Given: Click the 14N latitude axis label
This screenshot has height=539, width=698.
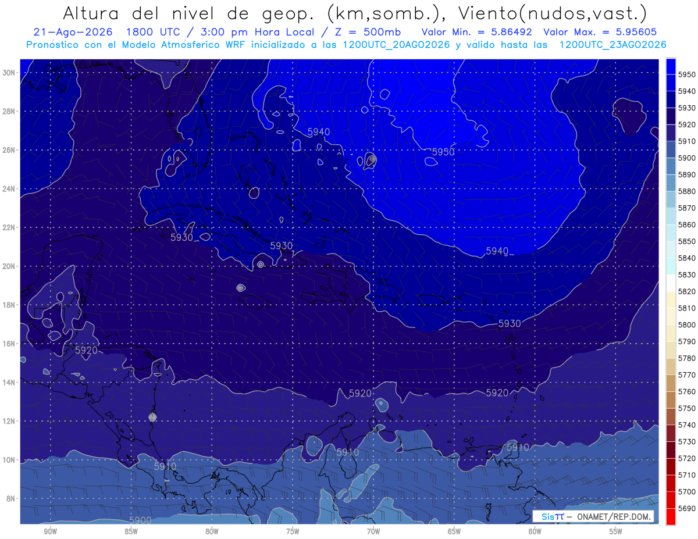Looking at the screenshot, I should [10, 383].
